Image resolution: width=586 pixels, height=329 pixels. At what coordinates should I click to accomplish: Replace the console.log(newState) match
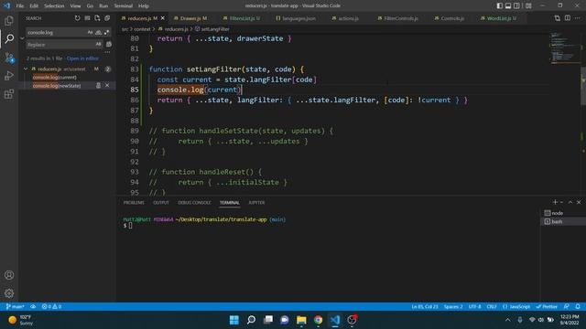pos(98,86)
